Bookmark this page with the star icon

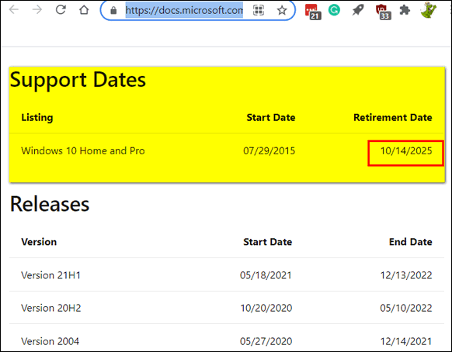[282, 11]
